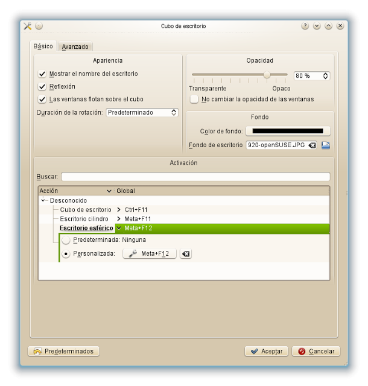The image size is (368, 386).
Task: Expand the Cubo de escritorio shortcut row
Action: pyautogui.click(x=119, y=209)
